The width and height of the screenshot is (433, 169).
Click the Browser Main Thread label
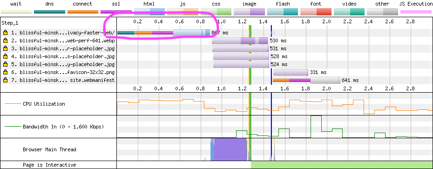[x=49, y=149]
